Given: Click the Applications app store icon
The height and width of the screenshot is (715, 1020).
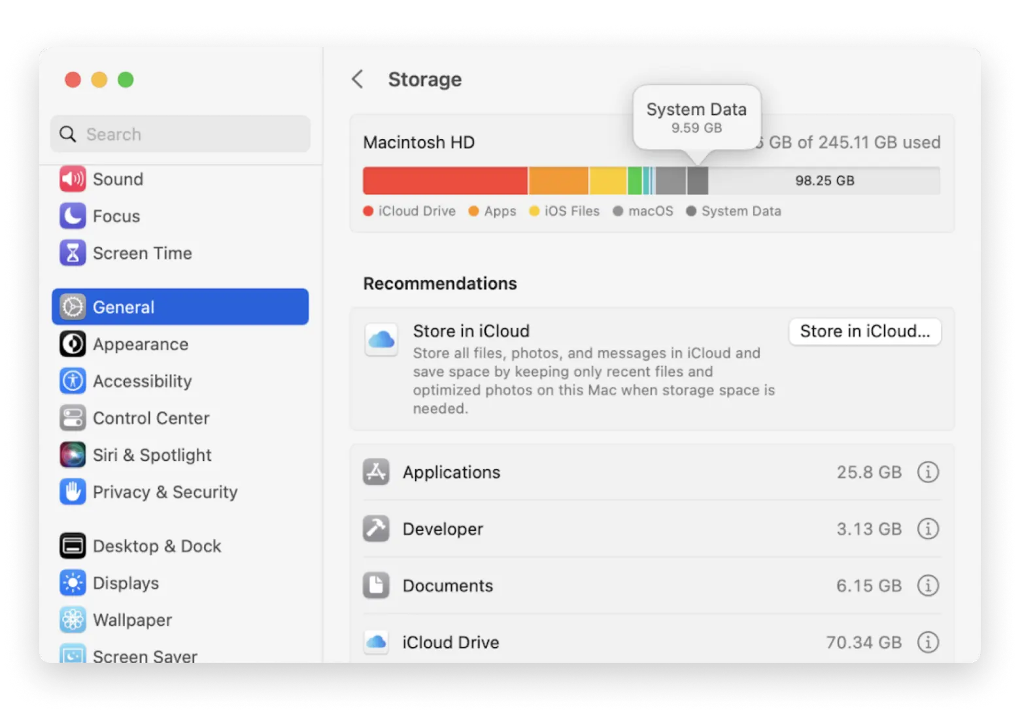Looking at the screenshot, I should [x=376, y=472].
